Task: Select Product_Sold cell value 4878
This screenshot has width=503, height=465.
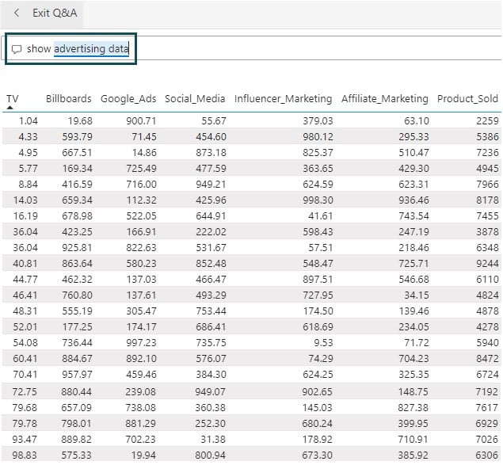Action: pyautogui.click(x=487, y=311)
